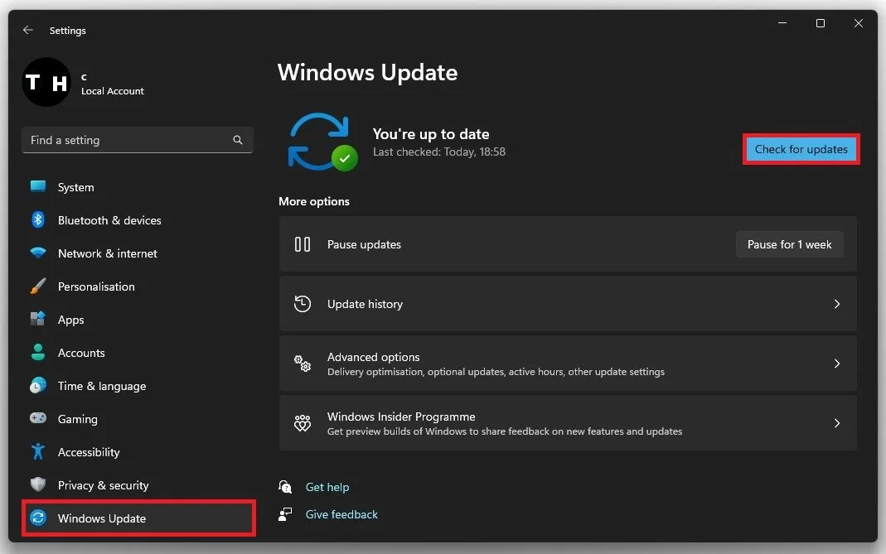Open System settings category

pos(138,187)
